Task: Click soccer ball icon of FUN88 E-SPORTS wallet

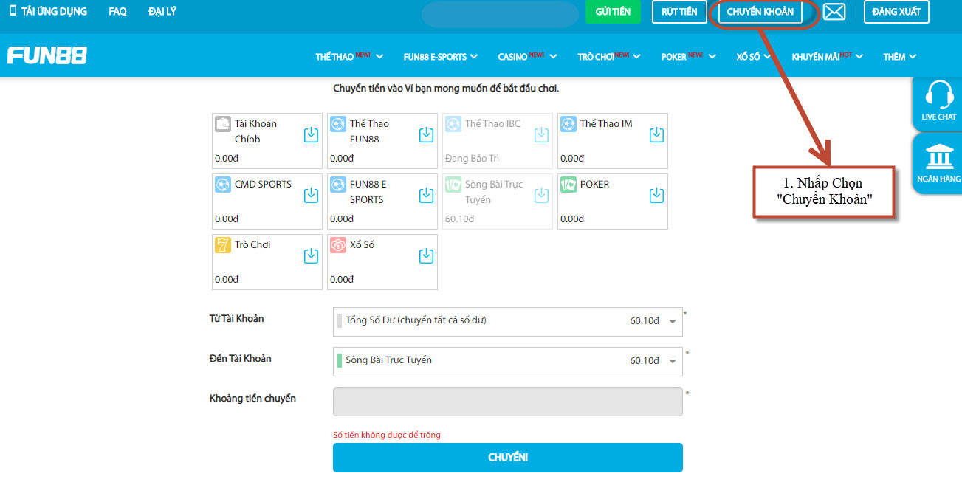Action: [x=338, y=185]
